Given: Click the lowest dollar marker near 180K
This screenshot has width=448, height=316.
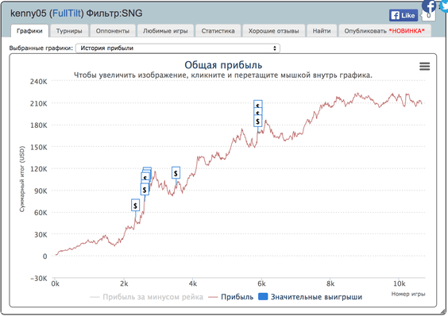Looking at the screenshot, I should [x=257, y=121].
